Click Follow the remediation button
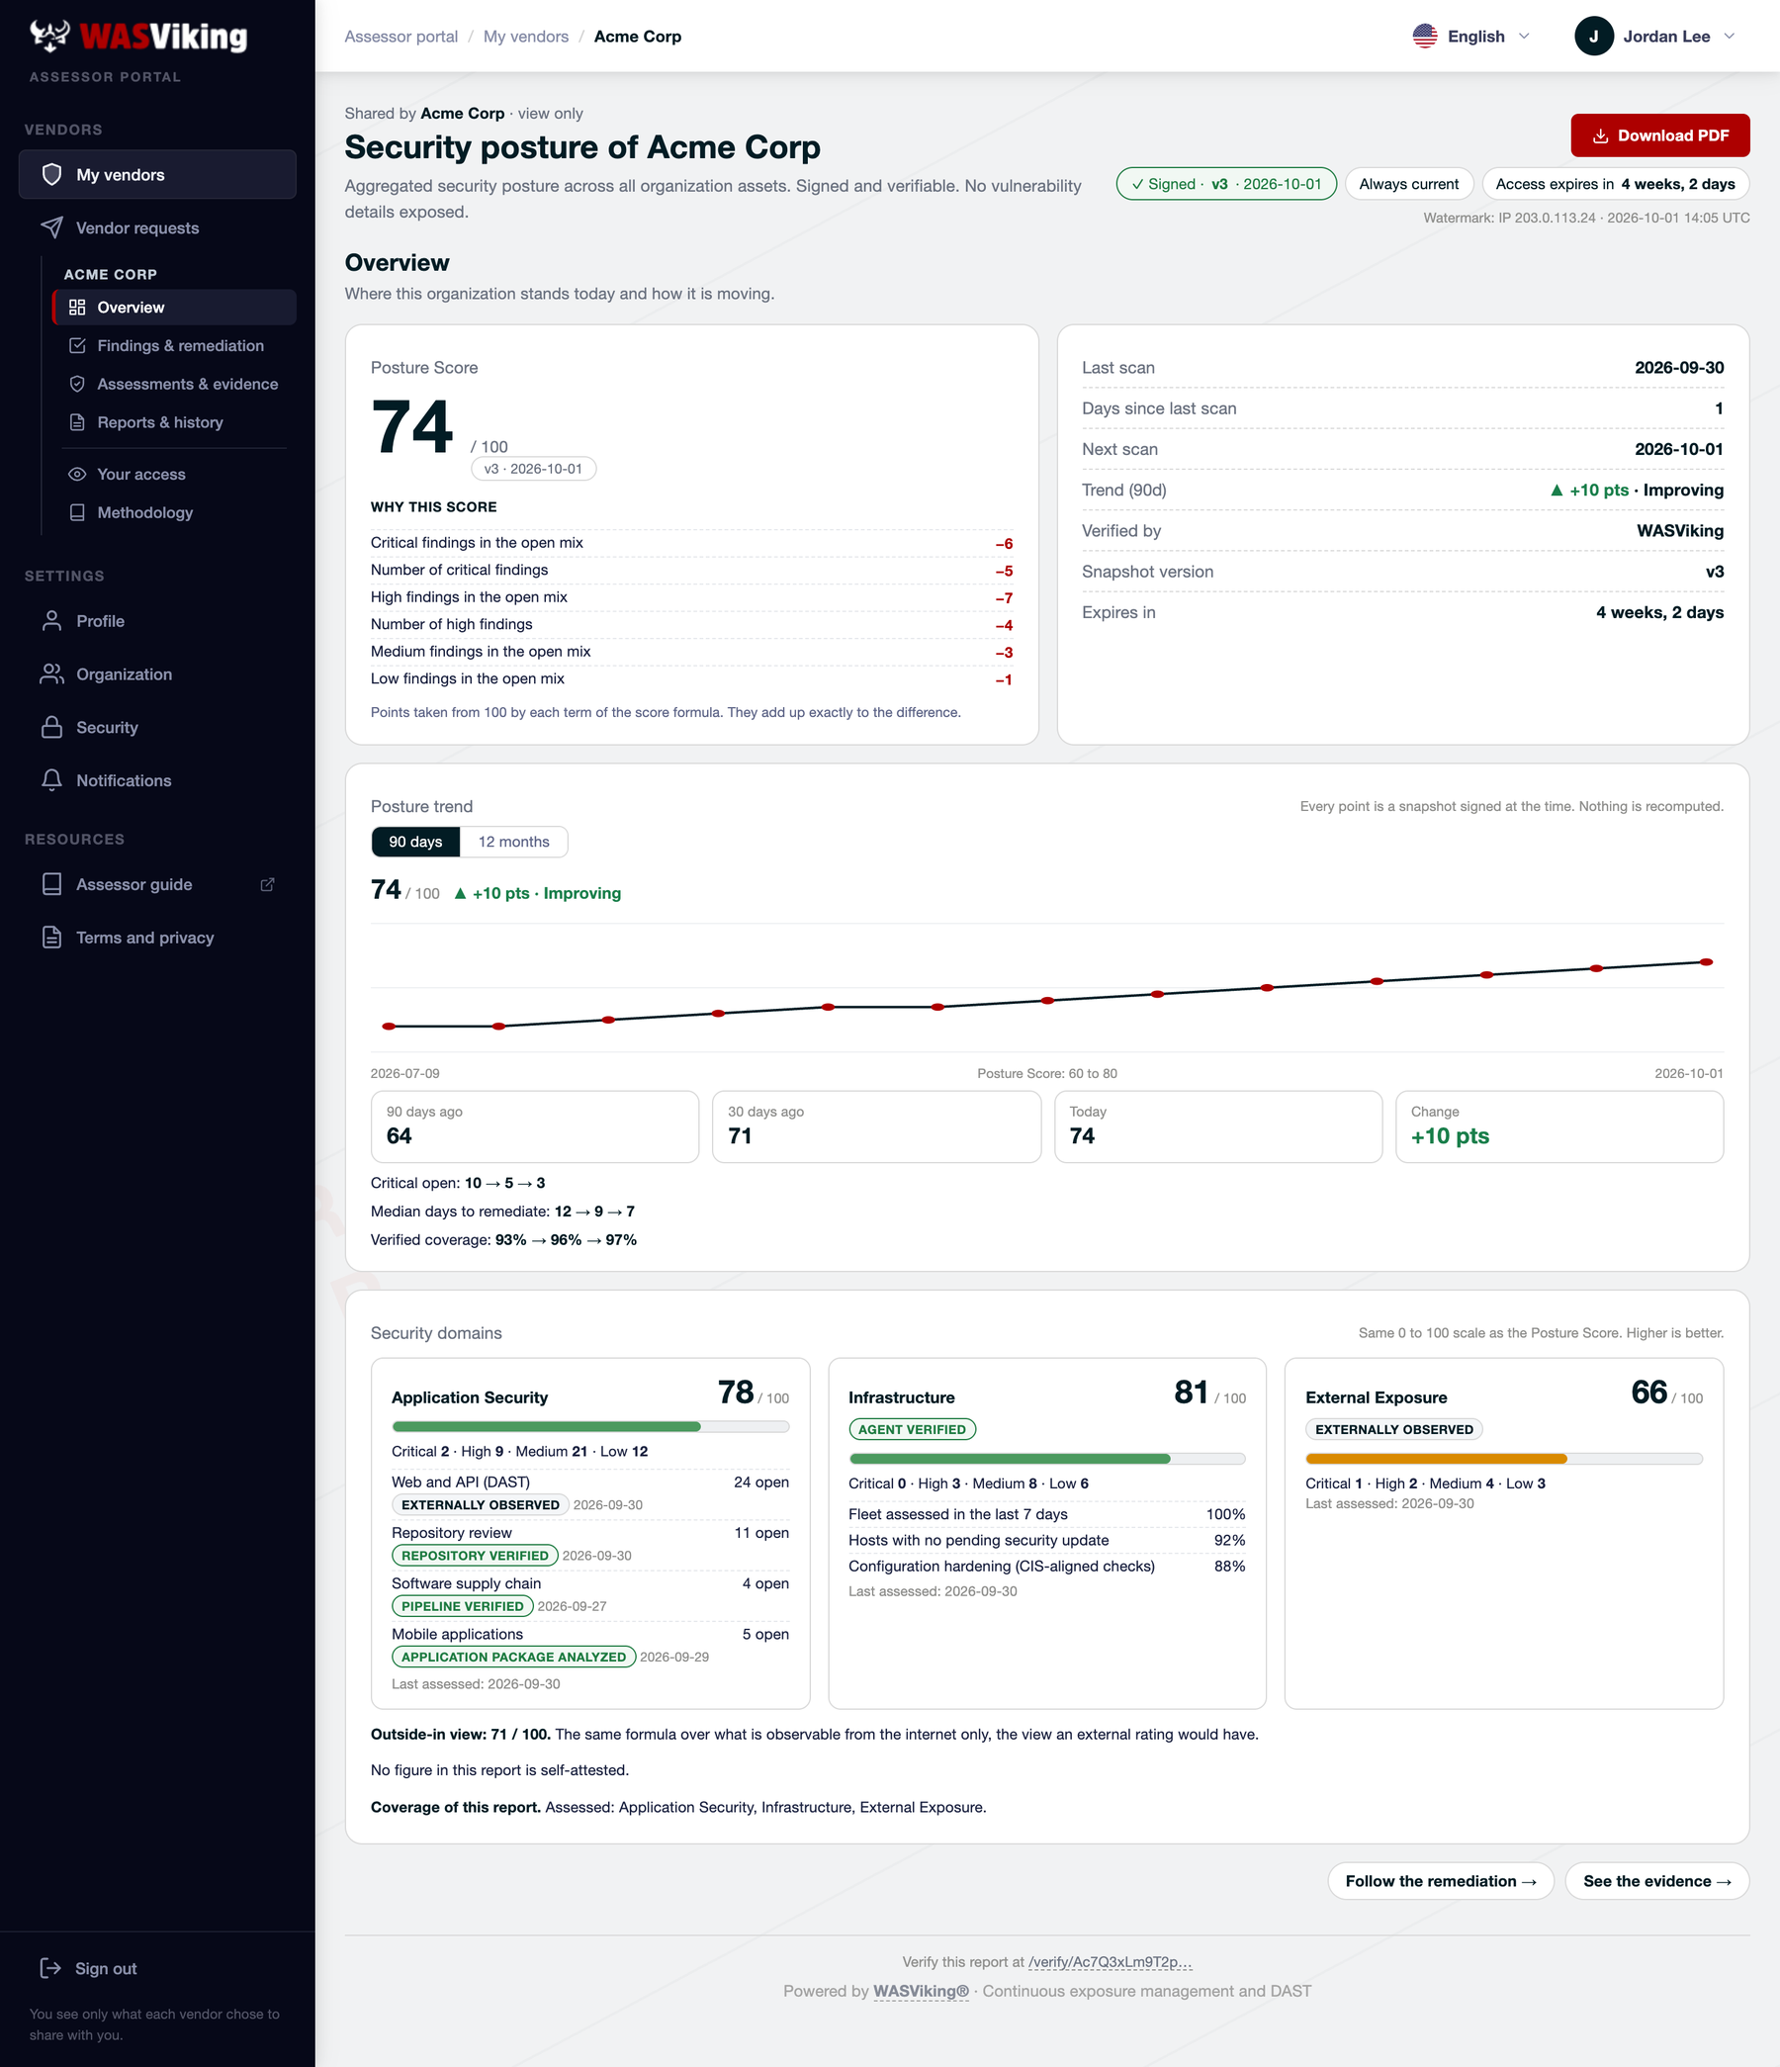This screenshot has height=2067, width=1780. pyautogui.click(x=1440, y=1880)
